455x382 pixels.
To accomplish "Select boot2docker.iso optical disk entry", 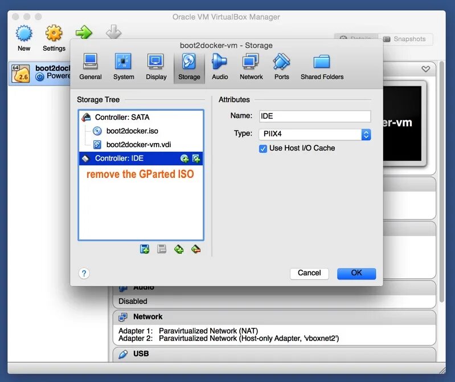I will click(141, 131).
